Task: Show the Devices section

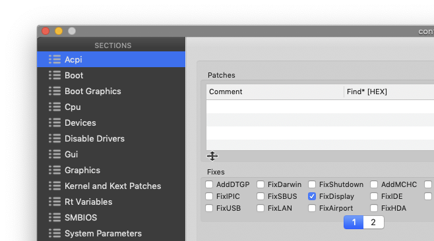Action: [x=111, y=122]
